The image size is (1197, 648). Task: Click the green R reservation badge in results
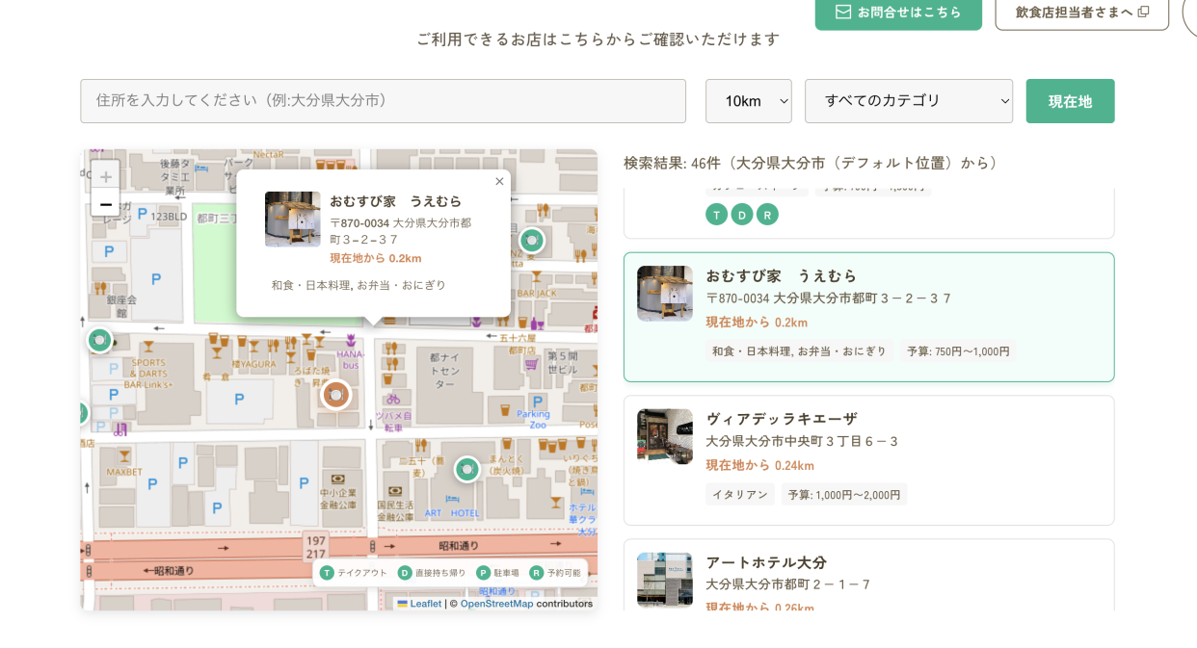767,214
